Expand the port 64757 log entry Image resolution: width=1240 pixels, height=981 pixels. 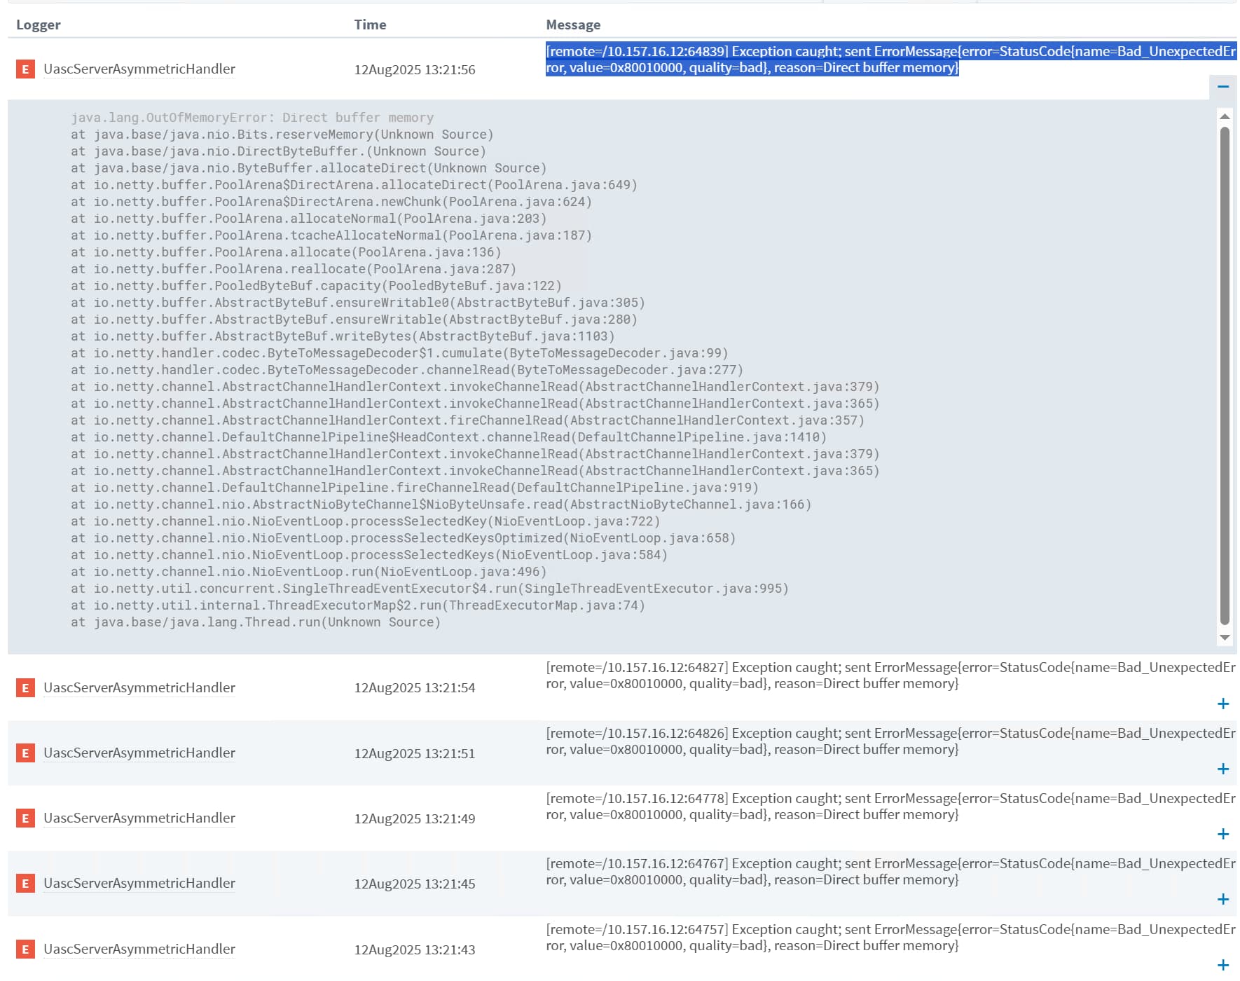[x=1223, y=965]
